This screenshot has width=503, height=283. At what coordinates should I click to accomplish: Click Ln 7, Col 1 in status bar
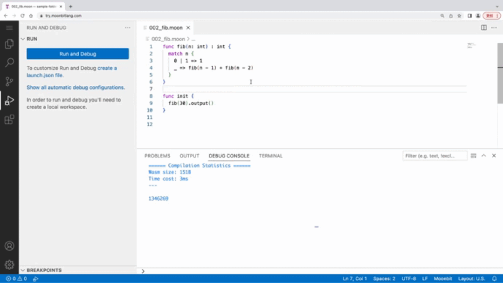tap(354, 278)
